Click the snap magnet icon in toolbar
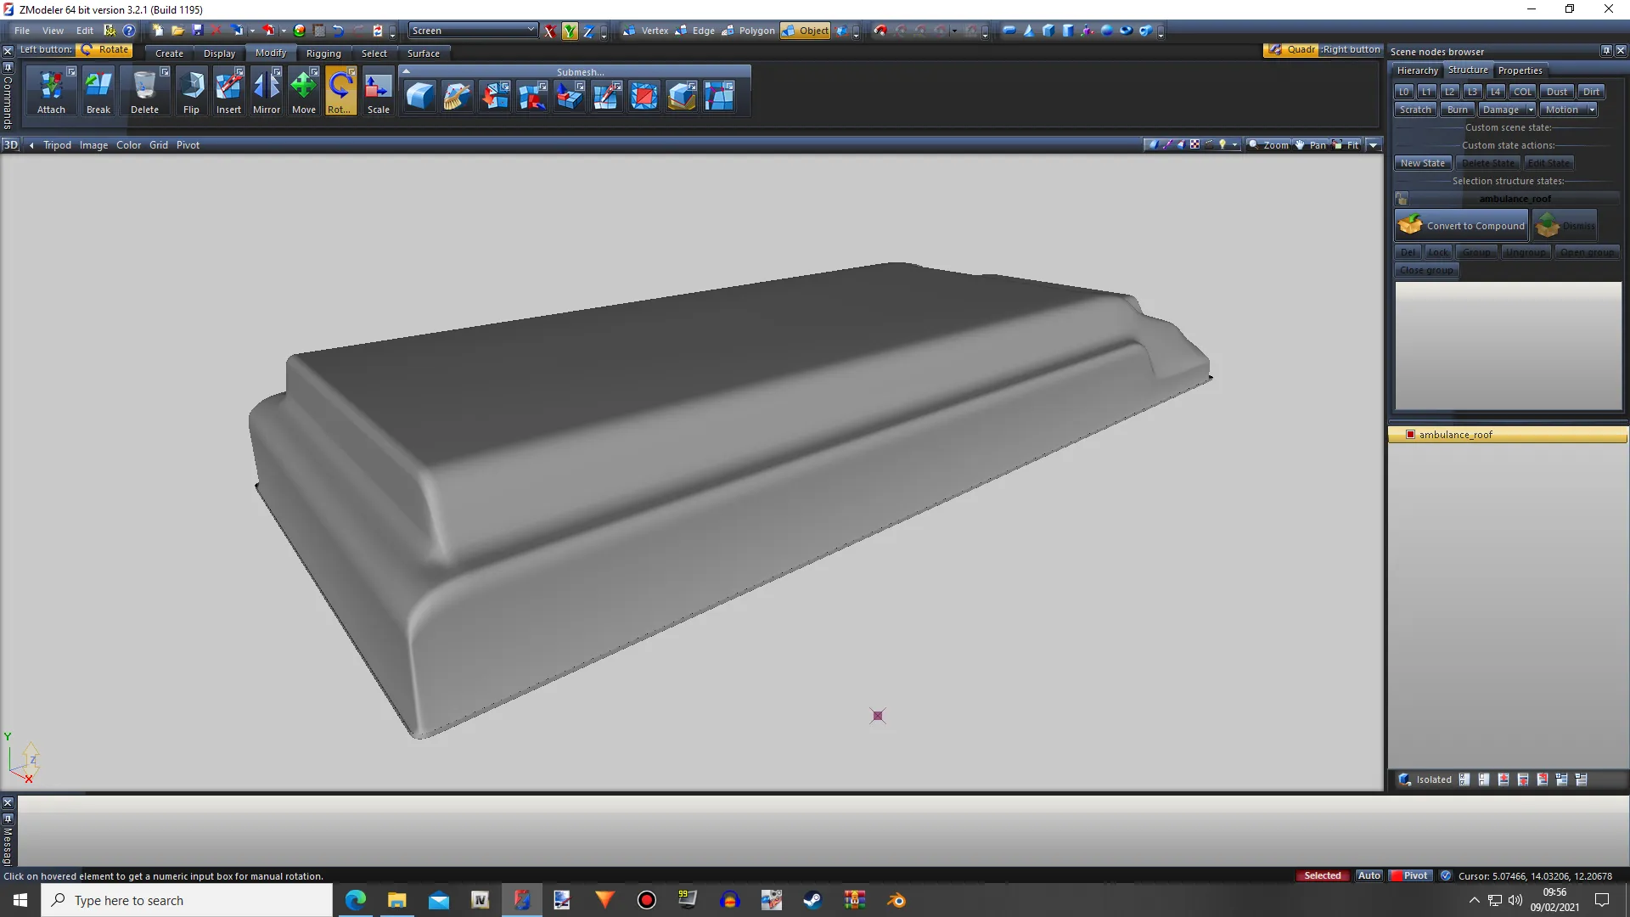This screenshot has width=1630, height=917. tap(880, 31)
